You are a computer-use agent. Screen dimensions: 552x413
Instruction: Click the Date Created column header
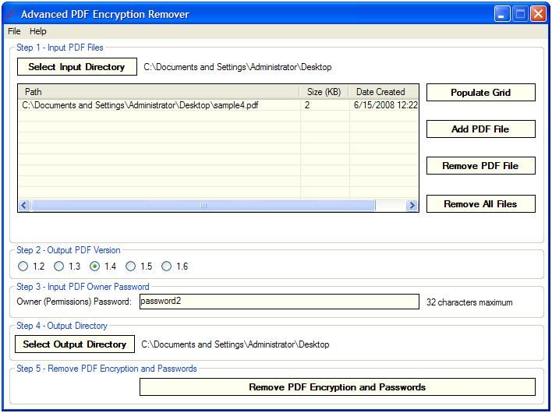click(x=382, y=92)
